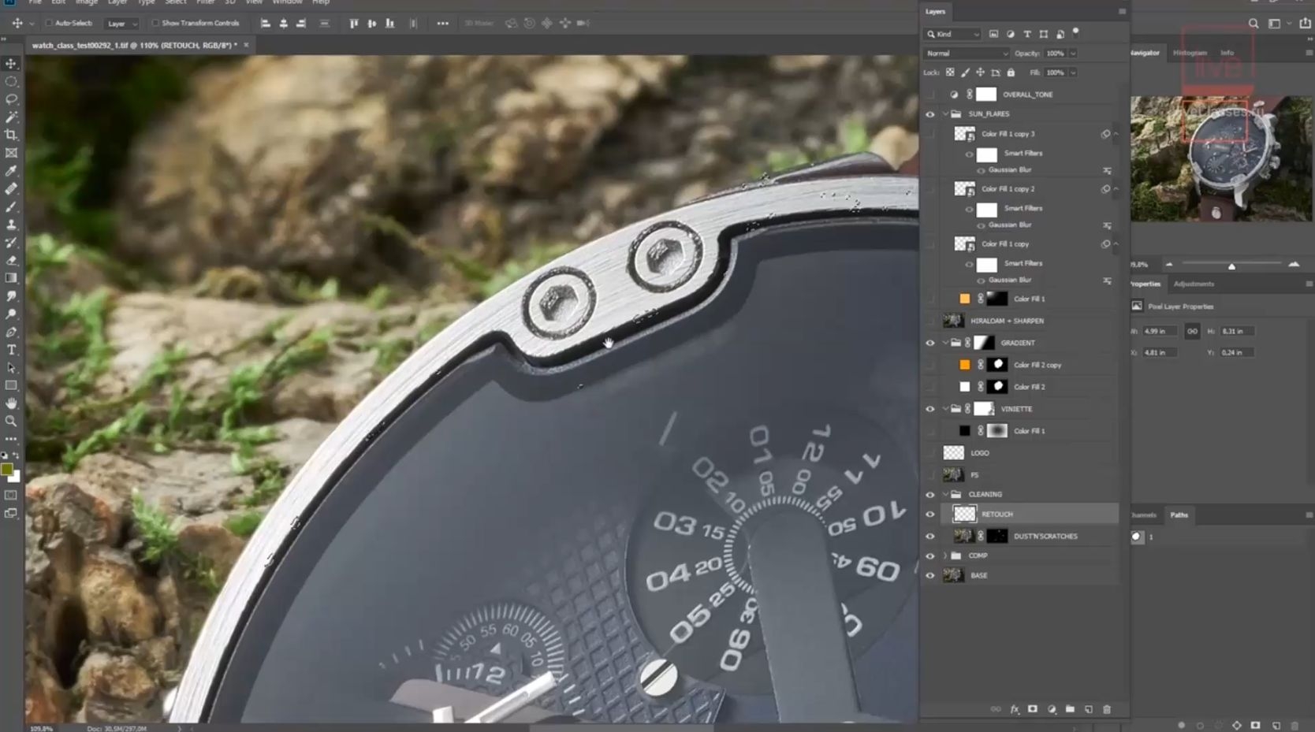Open the Opacity value dropdown arrow
The width and height of the screenshot is (1315, 732).
(1073, 54)
